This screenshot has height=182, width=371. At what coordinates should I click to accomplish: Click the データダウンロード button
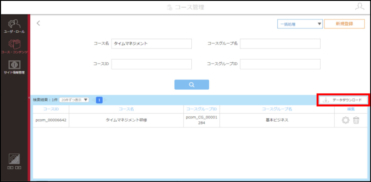(342, 100)
